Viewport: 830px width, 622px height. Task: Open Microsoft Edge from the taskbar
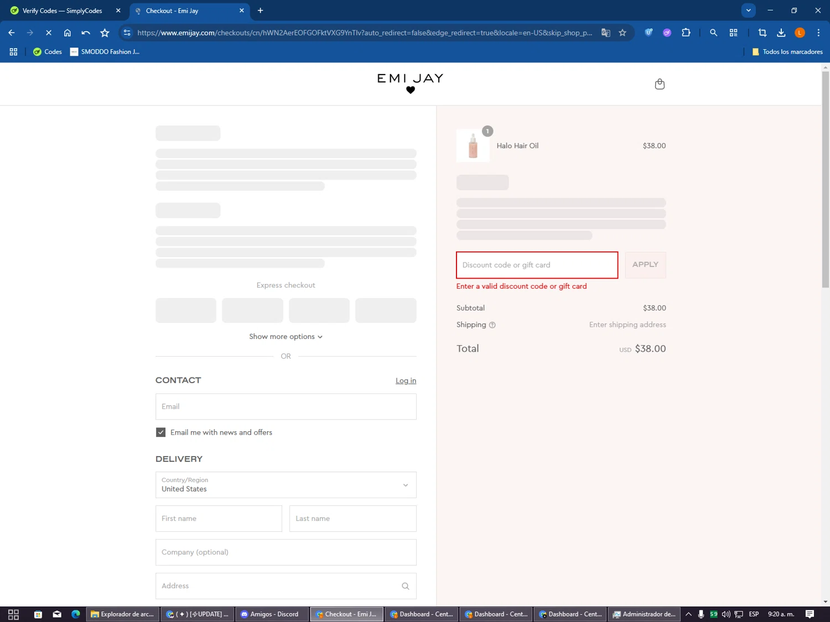point(76,614)
